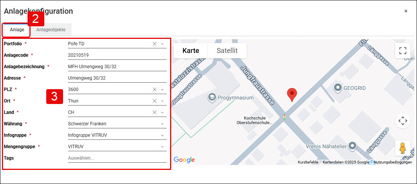Select the Anlage tab
The image size is (417, 184).
[x=17, y=30]
